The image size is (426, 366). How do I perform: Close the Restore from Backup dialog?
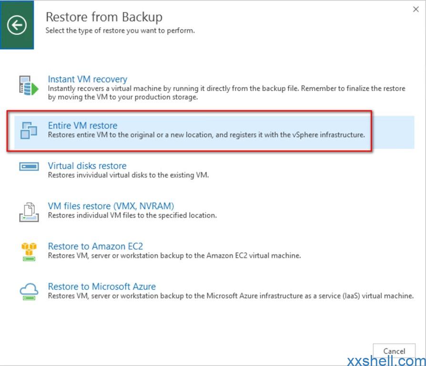416,9
